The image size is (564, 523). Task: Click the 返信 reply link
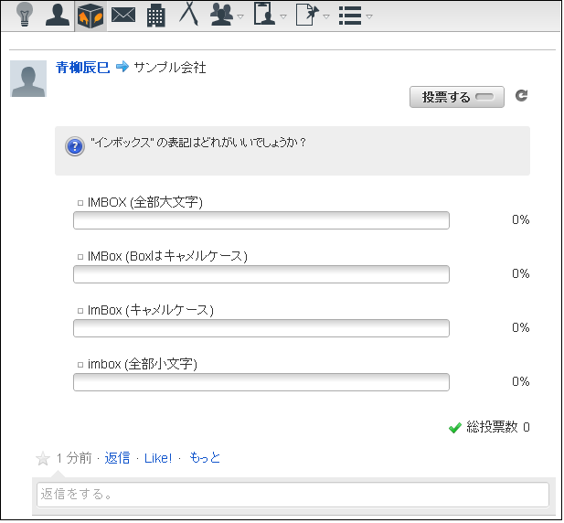[x=117, y=459]
